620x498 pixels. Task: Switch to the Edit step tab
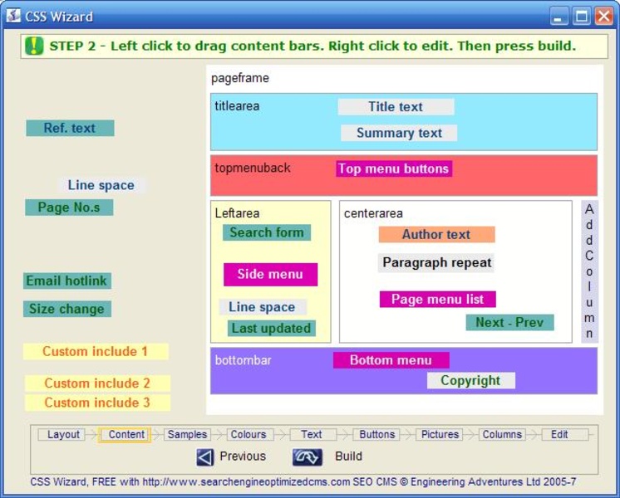point(564,434)
